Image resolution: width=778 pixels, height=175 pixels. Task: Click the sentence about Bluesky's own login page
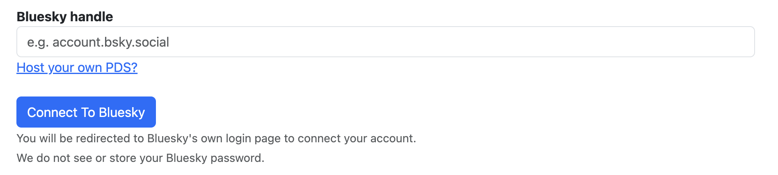tap(216, 139)
